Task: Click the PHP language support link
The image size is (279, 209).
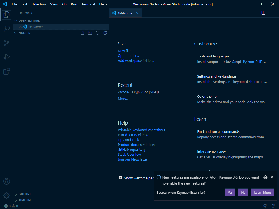Action: (x=259, y=62)
